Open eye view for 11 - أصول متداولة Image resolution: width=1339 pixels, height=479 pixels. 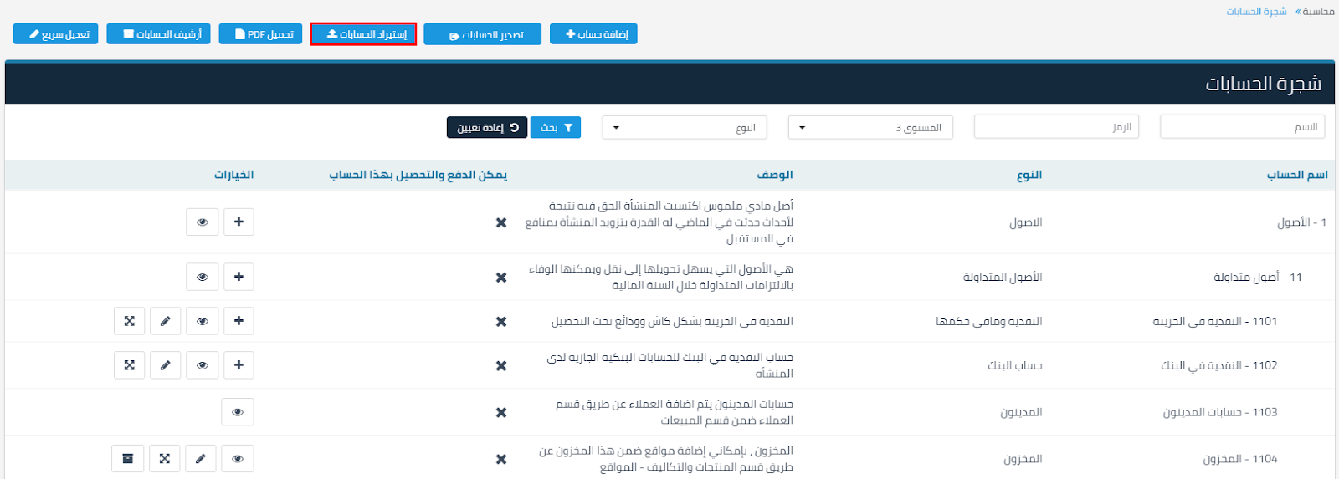point(202,277)
